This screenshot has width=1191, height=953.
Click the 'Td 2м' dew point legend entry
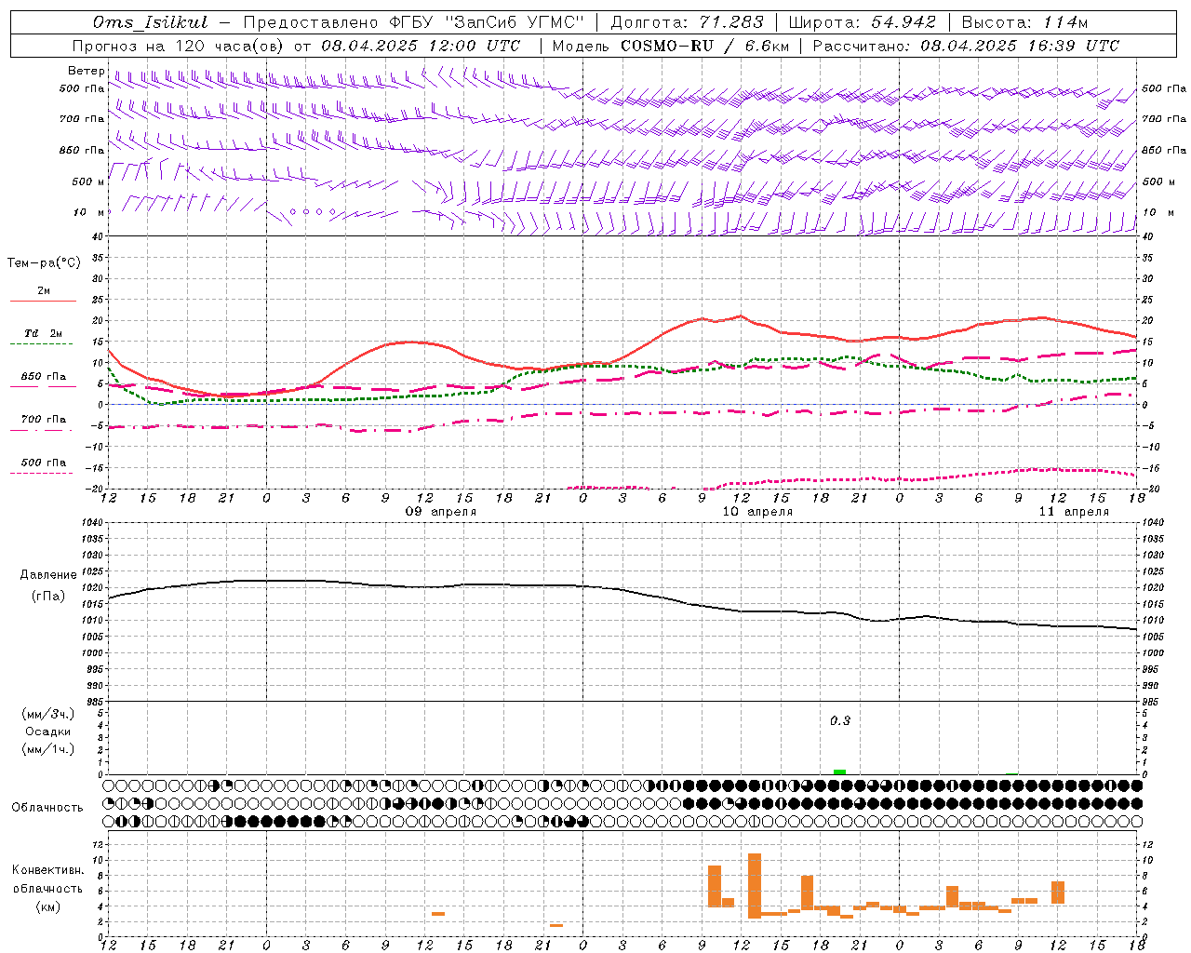43,333
